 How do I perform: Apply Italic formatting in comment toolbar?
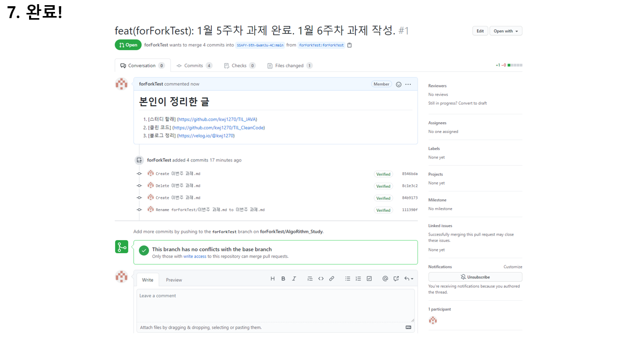coord(294,278)
